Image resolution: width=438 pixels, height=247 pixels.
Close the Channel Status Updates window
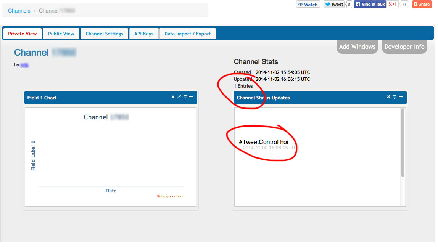pos(388,97)
